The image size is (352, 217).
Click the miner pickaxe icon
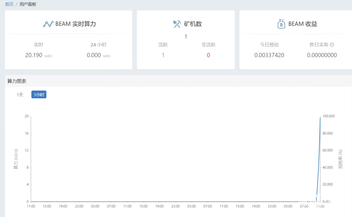pos(177,24)
